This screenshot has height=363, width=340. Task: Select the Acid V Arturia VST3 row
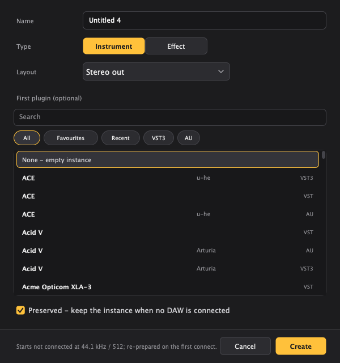pos(168,268)
